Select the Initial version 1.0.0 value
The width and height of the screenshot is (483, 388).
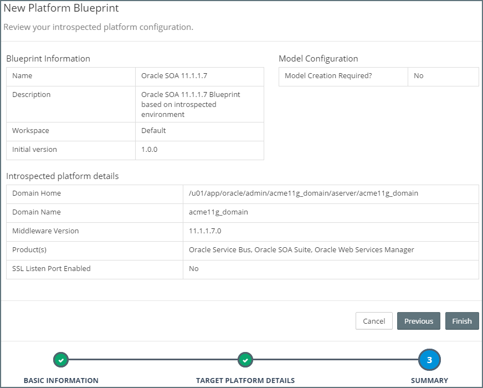(x=150, y=150)
